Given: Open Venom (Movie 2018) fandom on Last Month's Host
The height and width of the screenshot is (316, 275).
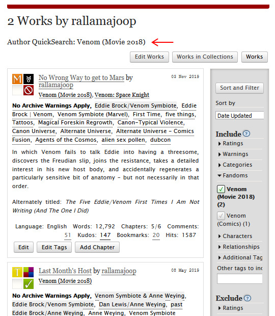Looking at the screenshot, I should (65, 281).
